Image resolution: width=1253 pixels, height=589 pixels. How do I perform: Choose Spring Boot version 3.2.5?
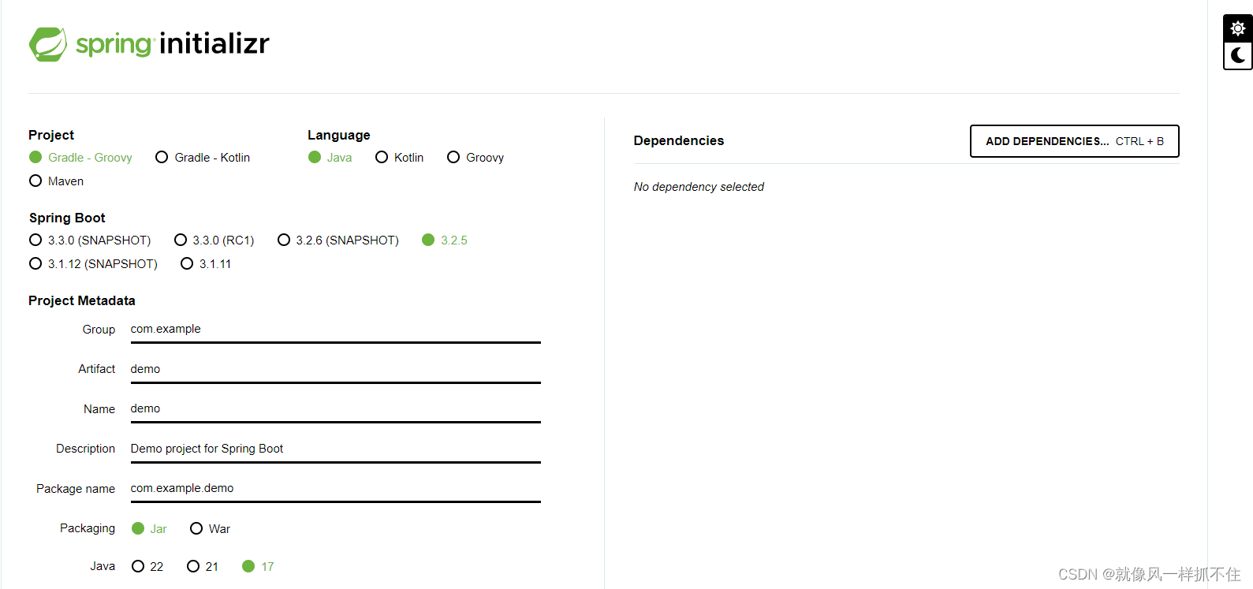tap(445, 240)
